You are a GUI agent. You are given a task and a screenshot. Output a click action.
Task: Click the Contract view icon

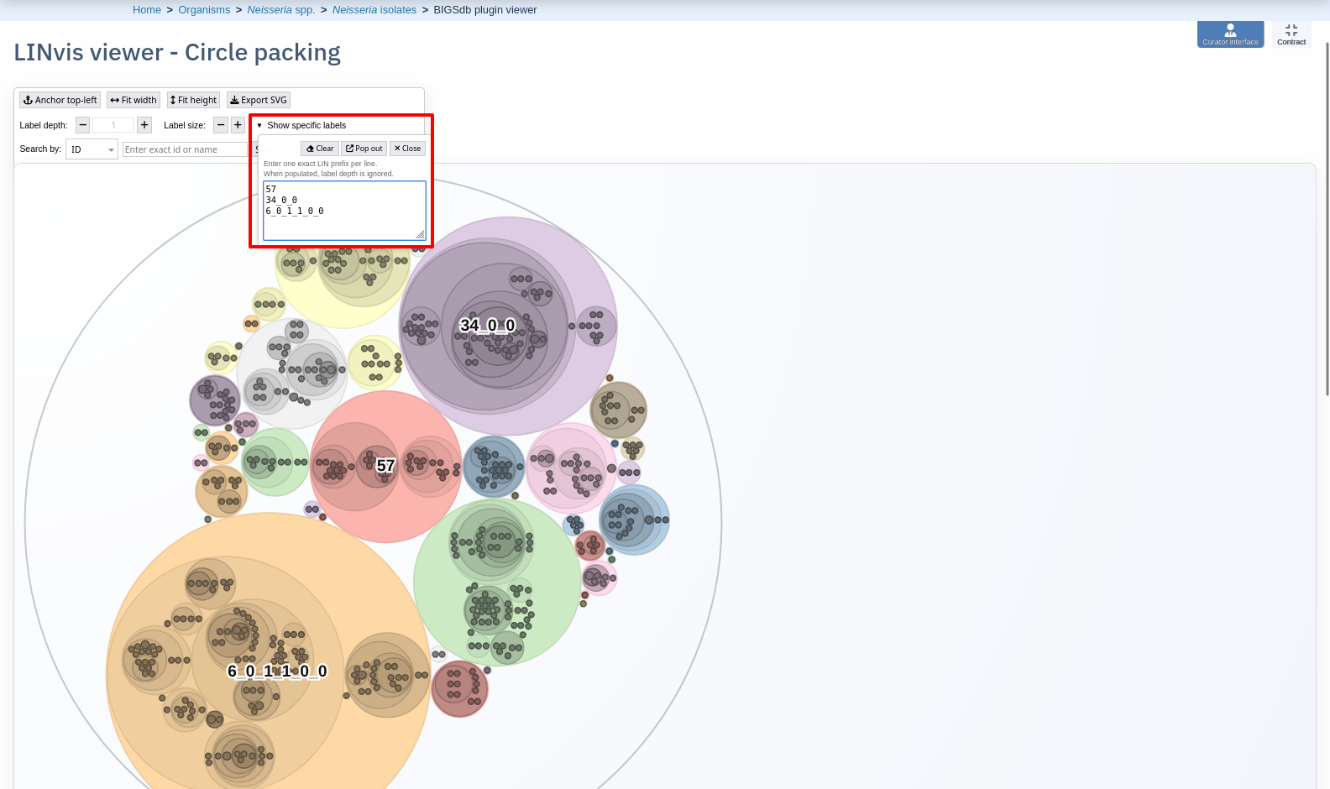click(1291, 34)
